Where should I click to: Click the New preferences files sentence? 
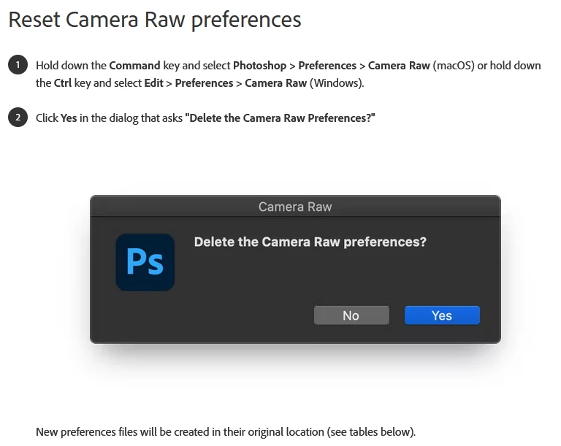(x=226, y=432)
